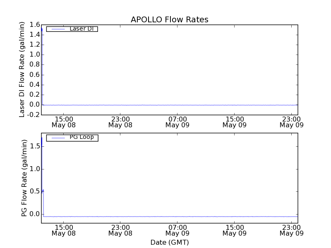Image resolution: width=331 pixels, height=248 pixels.
Task: Click the 1.6 tick on the Laser DI axis
Action: (35, 25)
